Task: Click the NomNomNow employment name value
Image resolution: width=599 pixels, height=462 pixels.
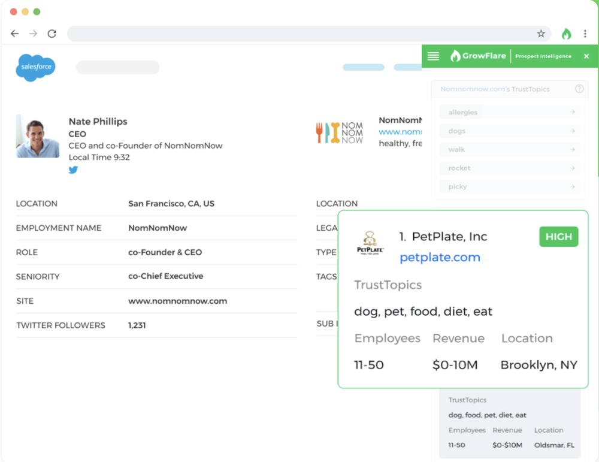Action: point(158,228)
